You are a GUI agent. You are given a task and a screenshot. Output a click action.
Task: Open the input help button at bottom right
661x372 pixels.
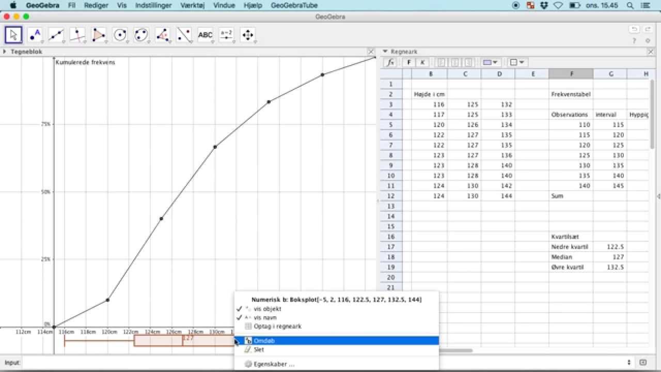643,363
